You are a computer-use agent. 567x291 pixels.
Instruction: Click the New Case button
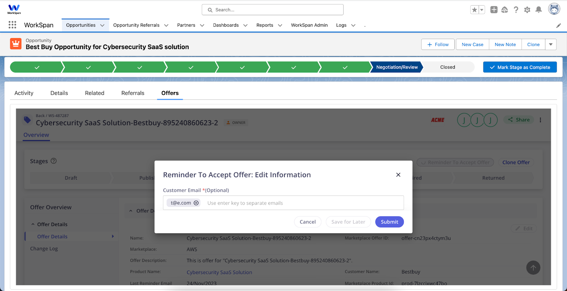472,45
